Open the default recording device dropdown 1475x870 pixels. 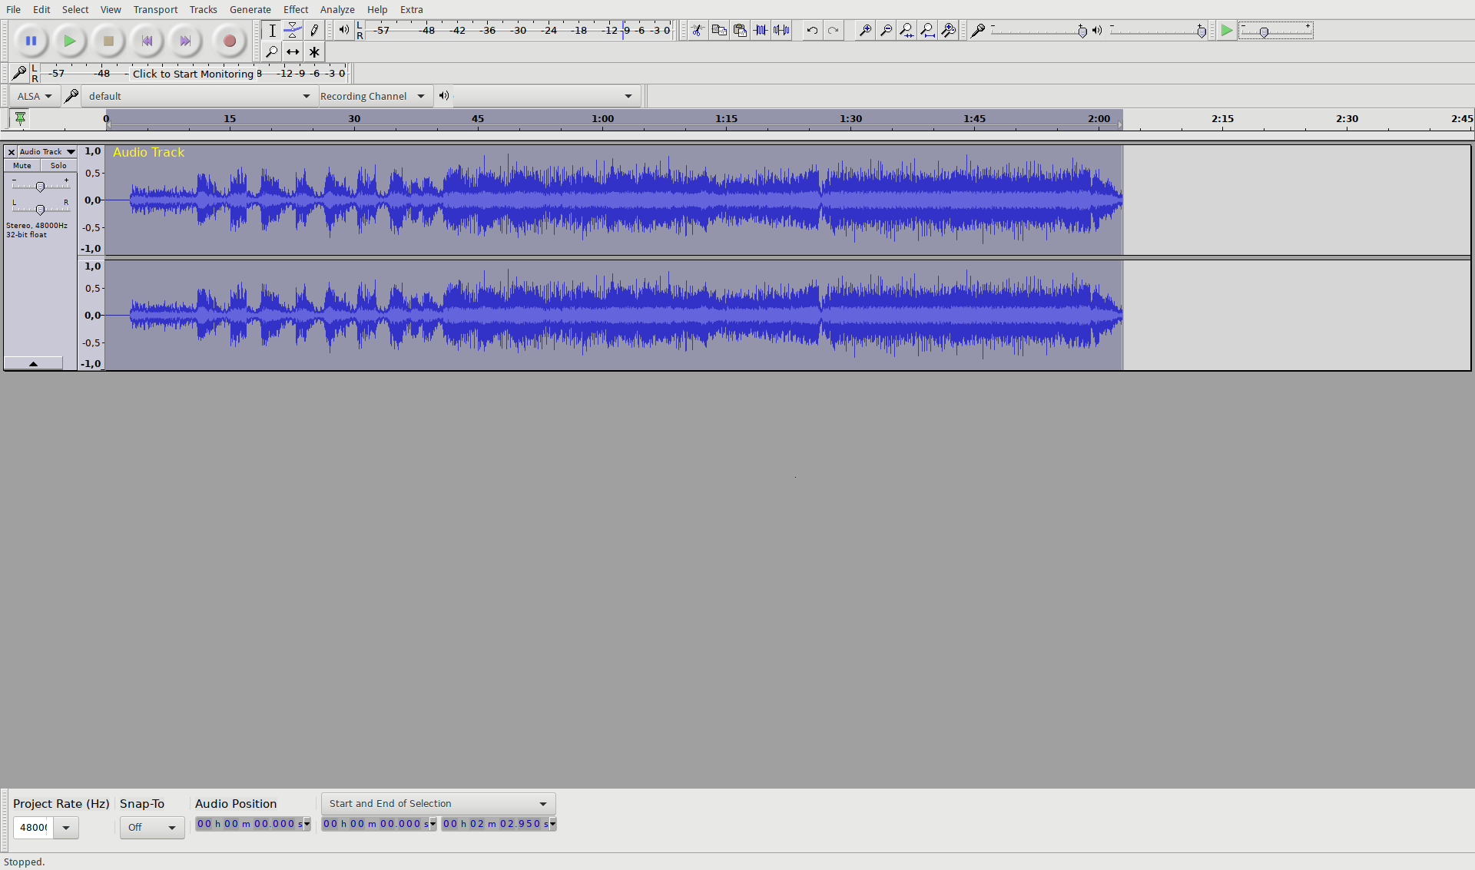click(x=199, y=96)
